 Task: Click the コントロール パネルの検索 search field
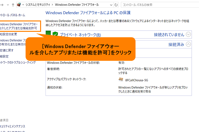click(158, 5)
